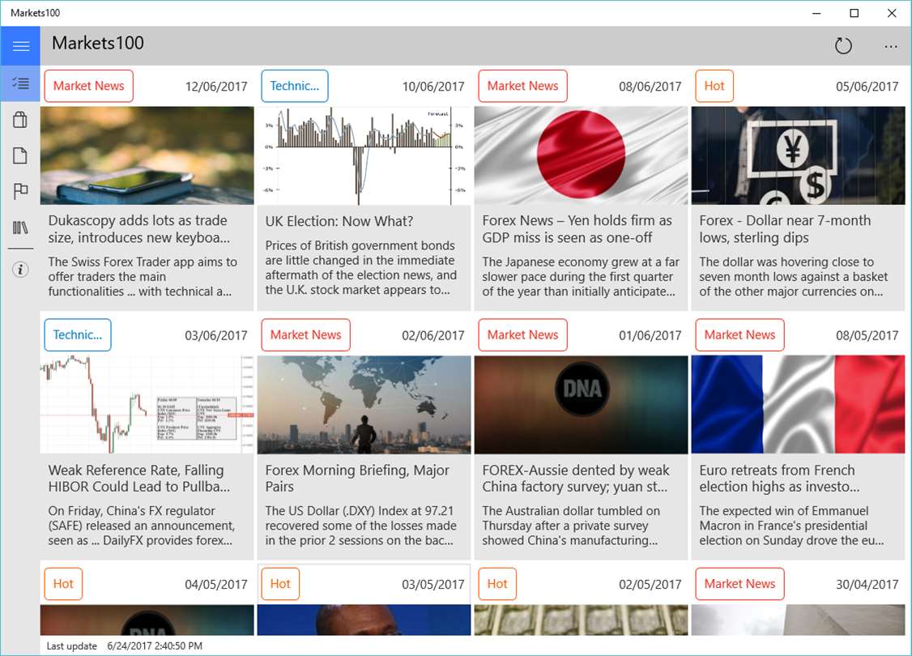This screenshot has width=912, height=656.
Task: Open the document page sidebar icon
Action: tap(20, 155)
